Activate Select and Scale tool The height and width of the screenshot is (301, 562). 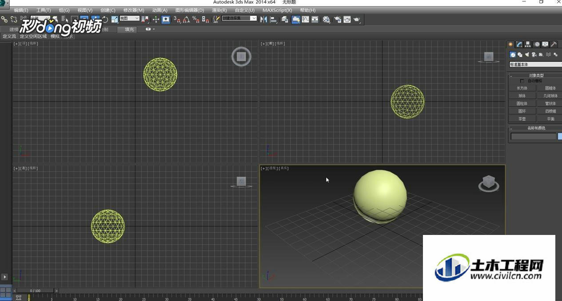pyautogui.click(x=115, y=19)
